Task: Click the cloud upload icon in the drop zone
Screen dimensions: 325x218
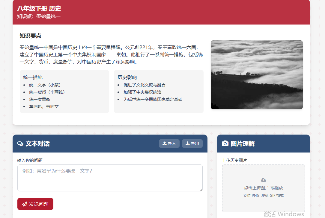Action: pyautogui.click(x=264, y=180)
